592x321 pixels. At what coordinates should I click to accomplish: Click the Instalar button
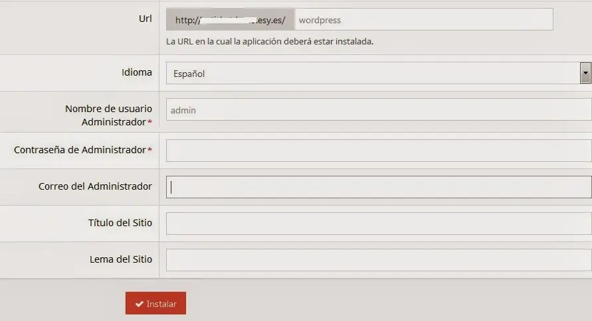coord(155,303)
